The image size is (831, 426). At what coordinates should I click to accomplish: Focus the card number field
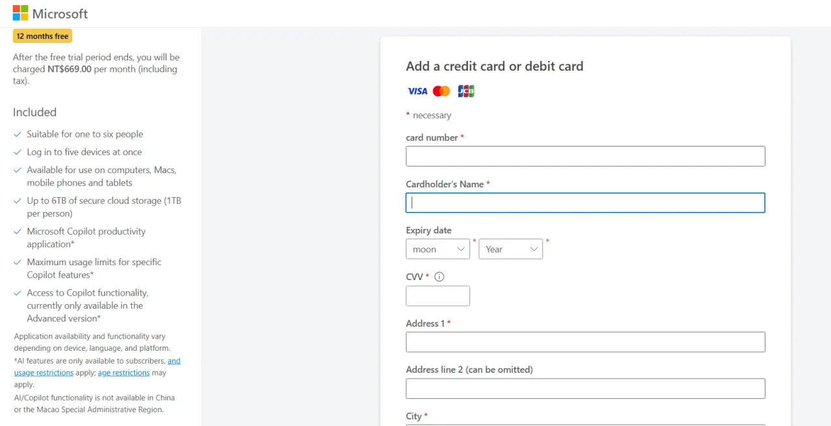click(586, 156)
